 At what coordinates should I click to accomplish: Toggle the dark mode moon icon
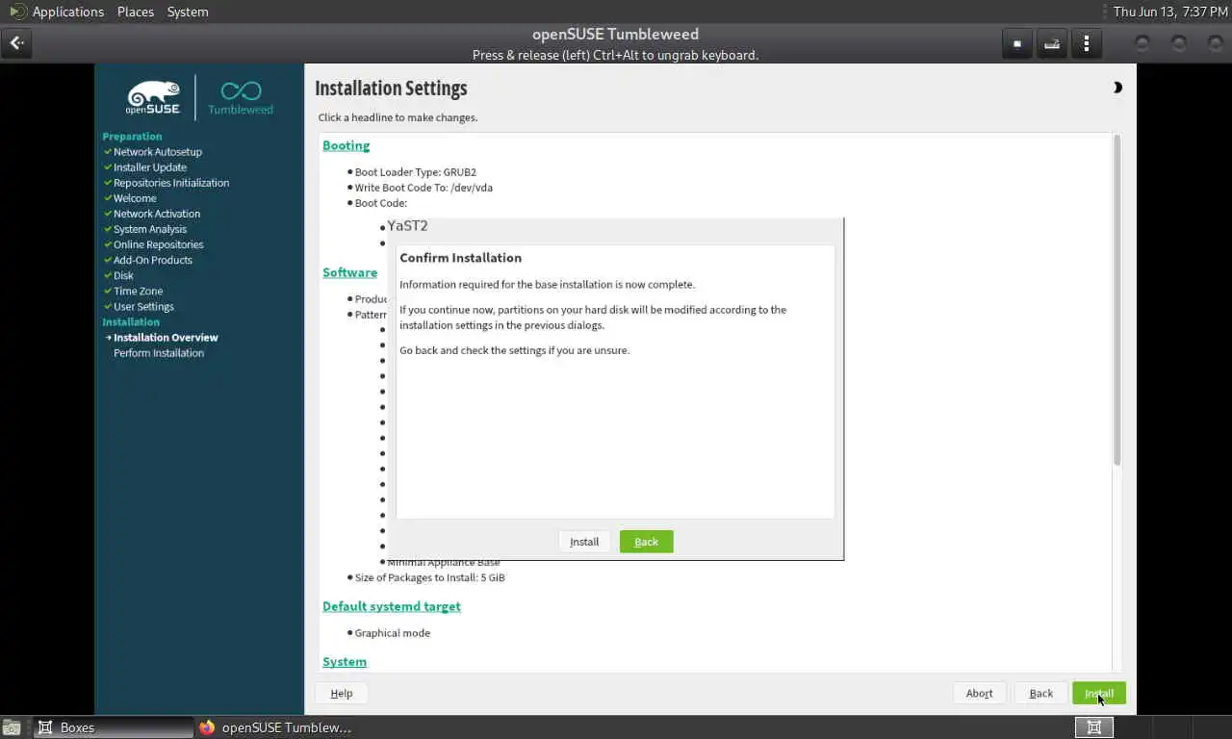1117,88
